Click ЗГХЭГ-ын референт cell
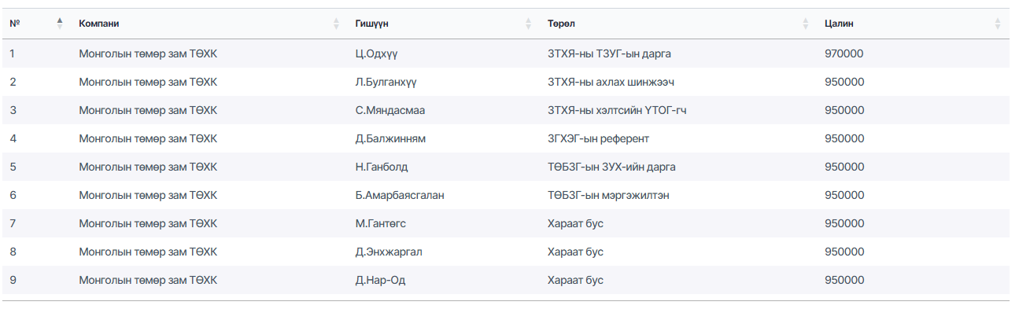The width and height of the screenshot is (1019, 309). coord(598,138)
